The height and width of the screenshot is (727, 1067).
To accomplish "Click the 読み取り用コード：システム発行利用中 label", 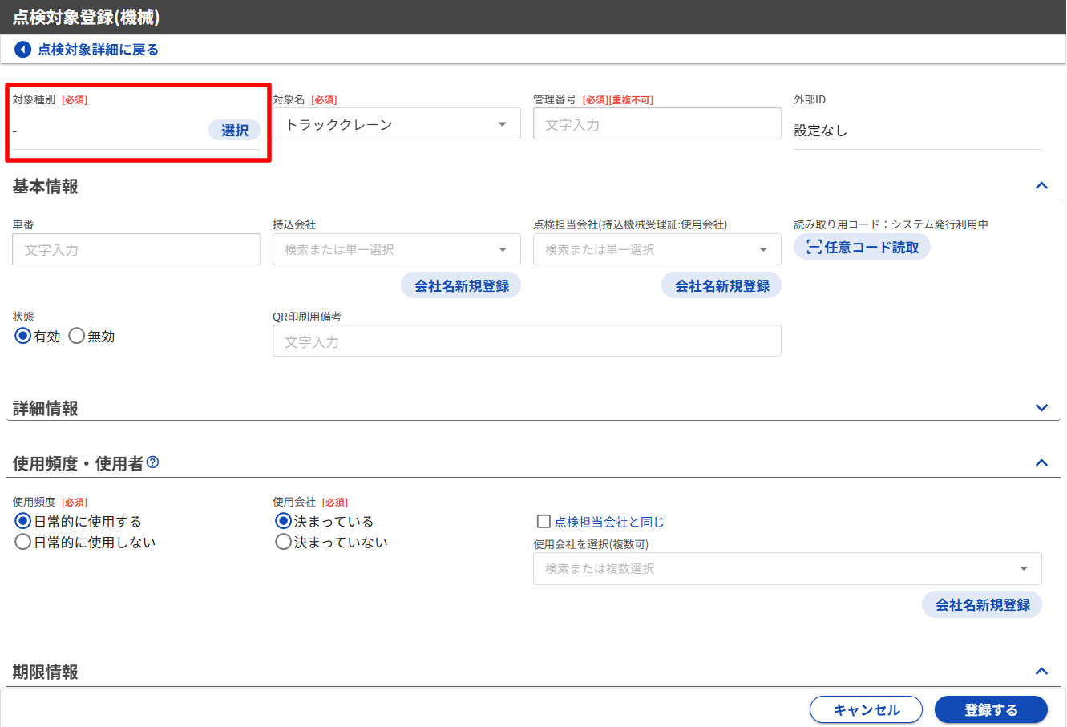I will click(x=891, y=224).
